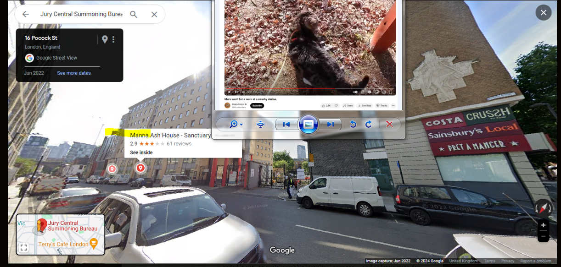
Task: Click See inside for Manna Ash House
Action: coord(141,153)
